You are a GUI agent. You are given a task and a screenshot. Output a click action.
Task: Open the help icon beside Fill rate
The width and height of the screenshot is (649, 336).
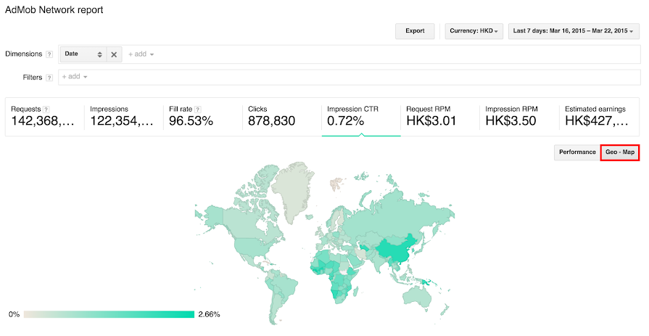[x=197, y=109]
